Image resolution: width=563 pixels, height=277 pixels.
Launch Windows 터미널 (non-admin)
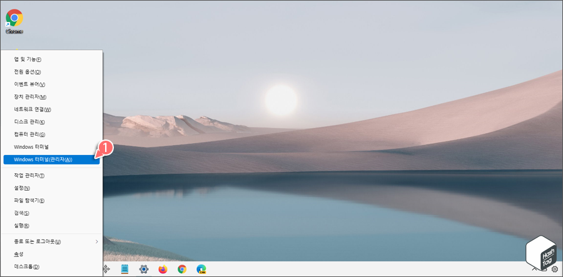[x=51, y=147]
